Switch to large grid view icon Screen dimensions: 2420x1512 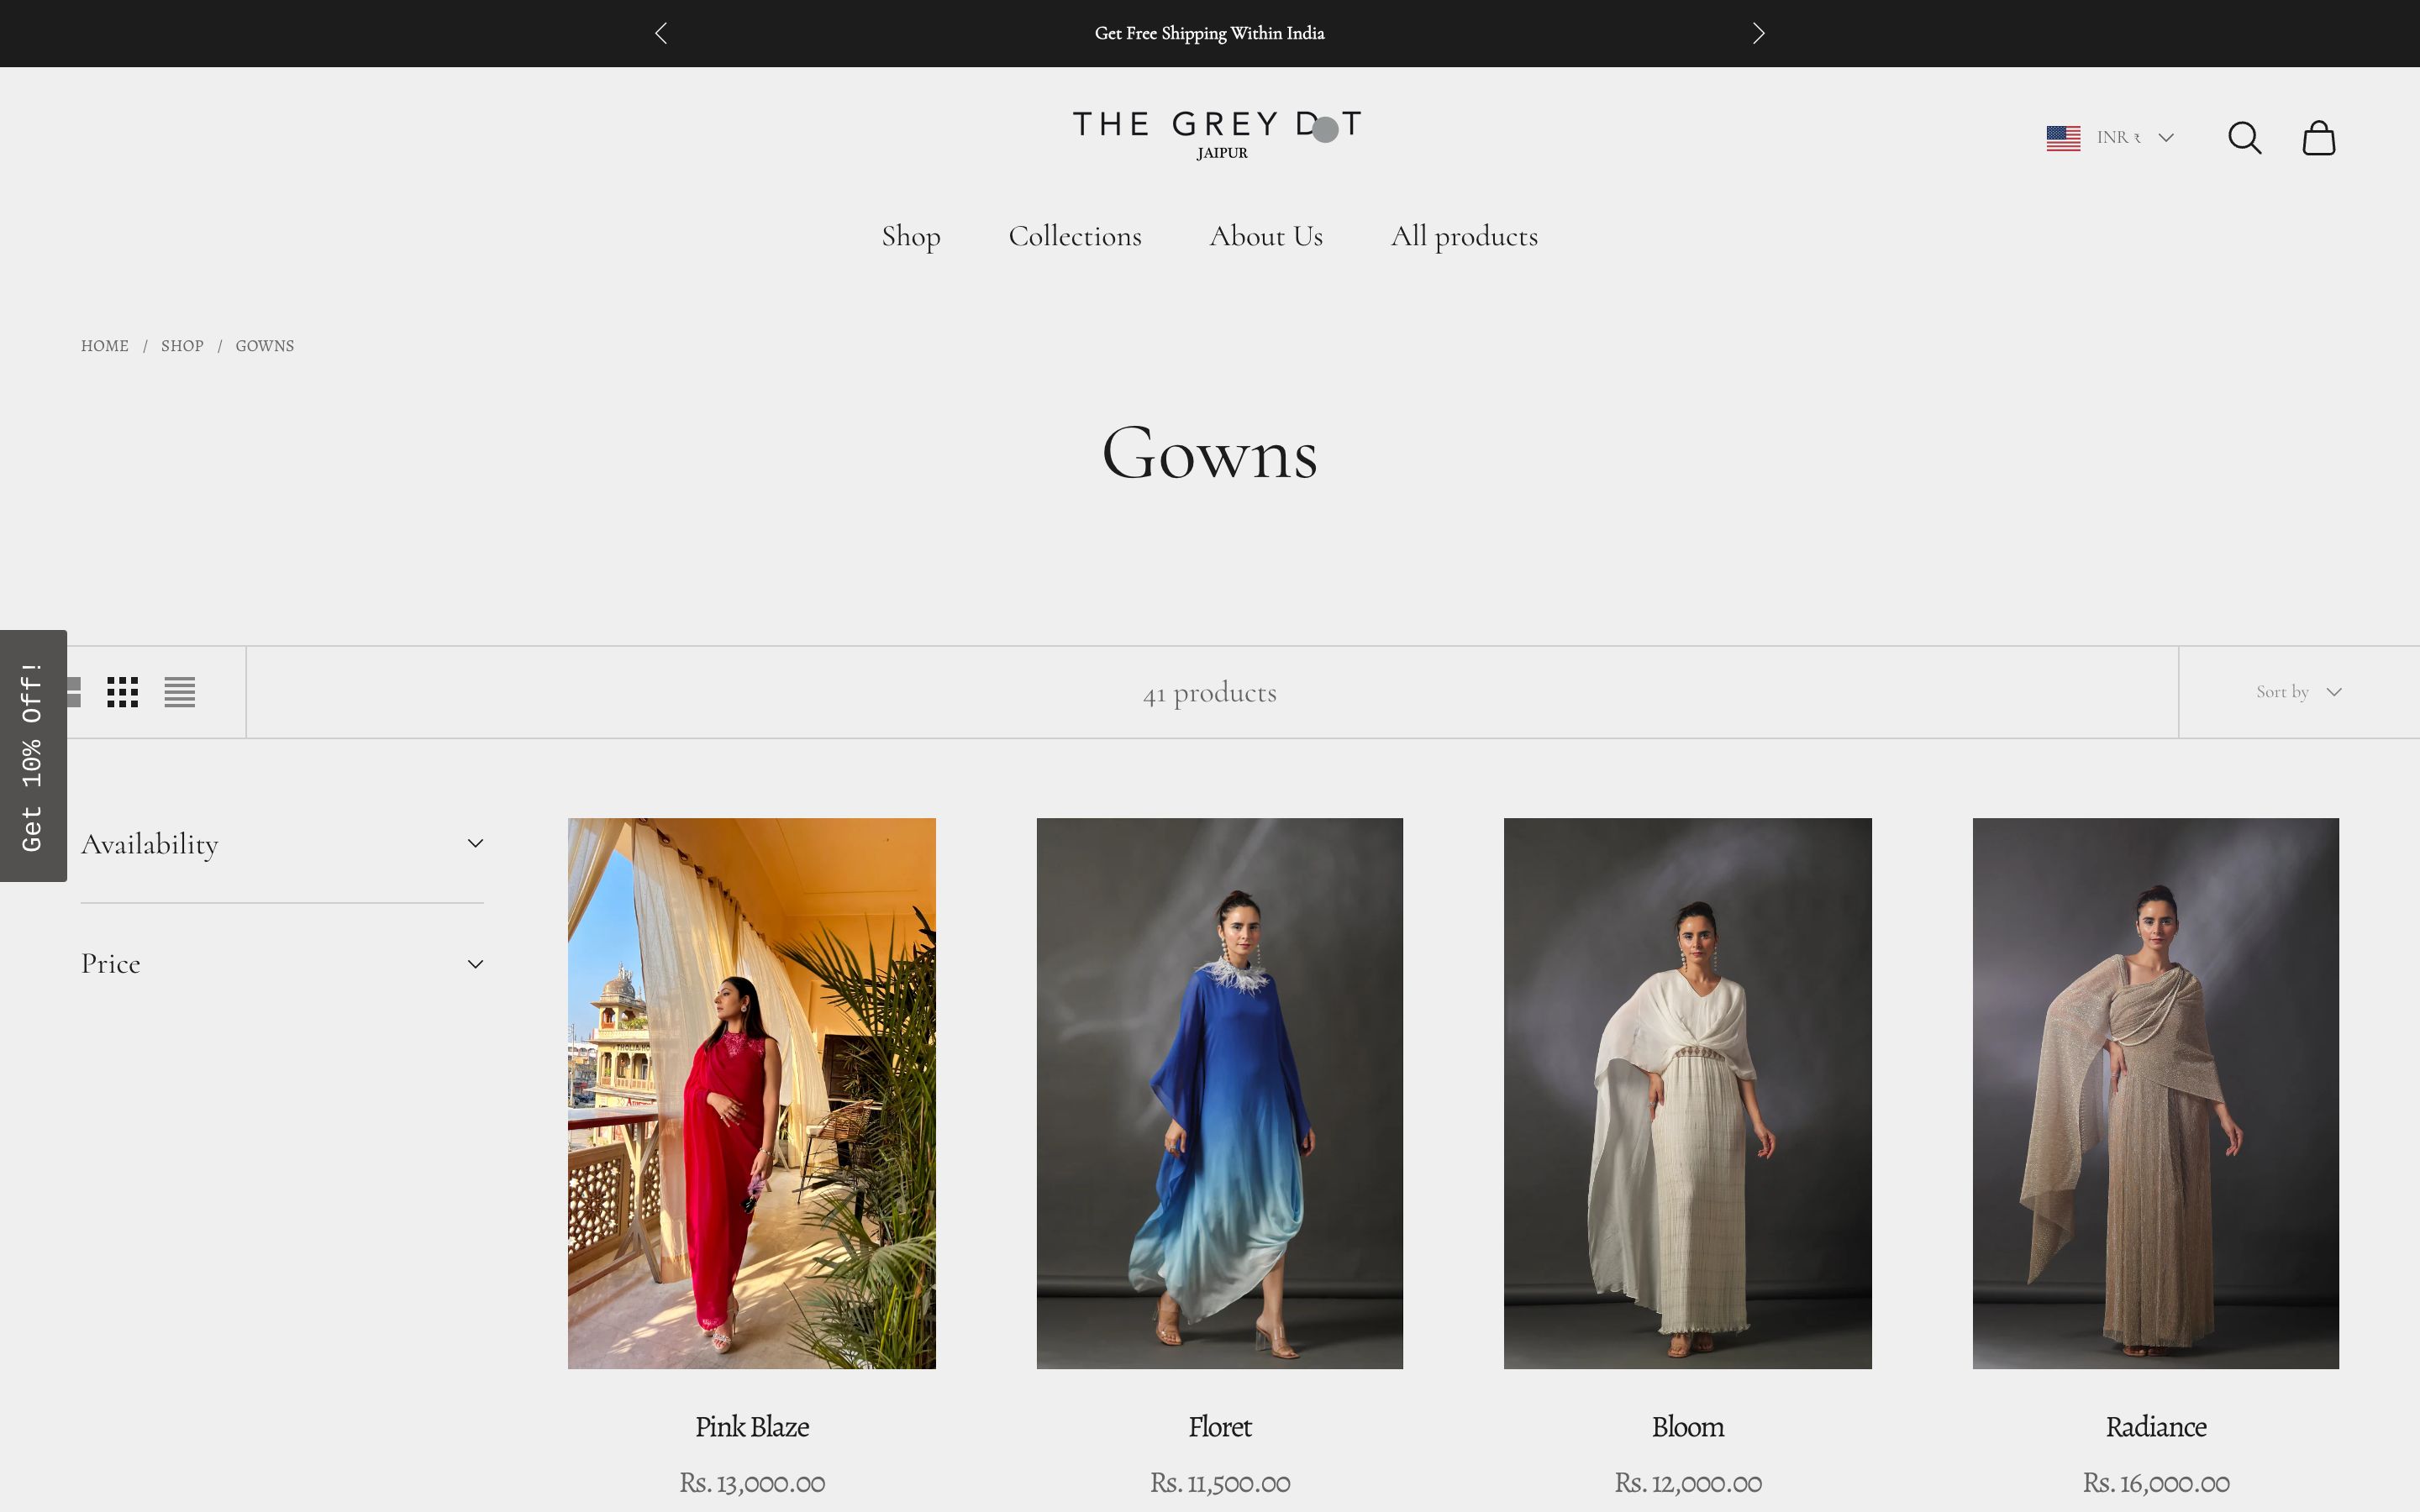pyautogui.click(x=74, y=692)
